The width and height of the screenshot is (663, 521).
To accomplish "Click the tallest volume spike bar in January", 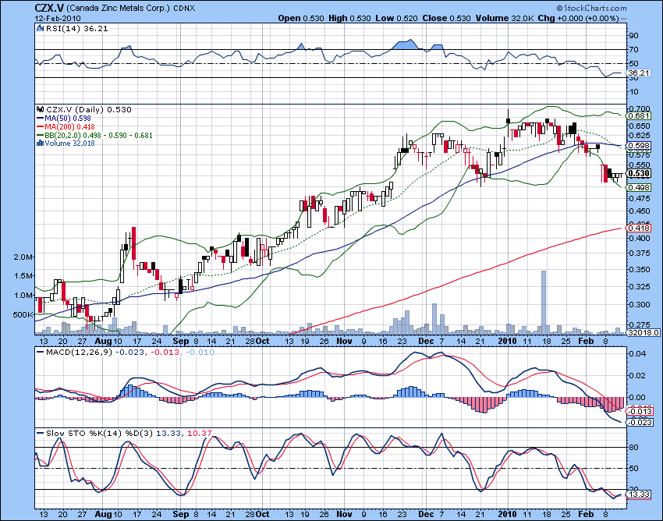I will tap(544, 302).
